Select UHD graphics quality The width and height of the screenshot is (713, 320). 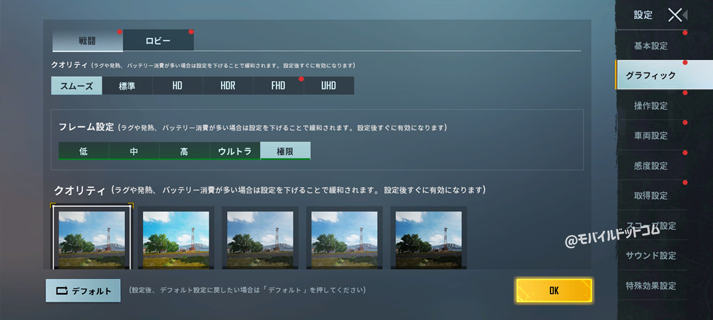pos(329,86)
